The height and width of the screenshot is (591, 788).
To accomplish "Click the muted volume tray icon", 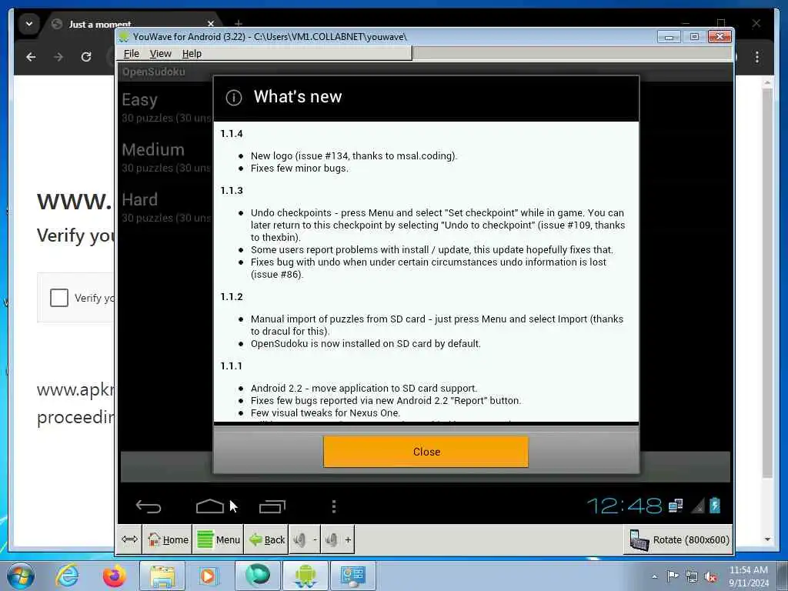I will point(710,577).
